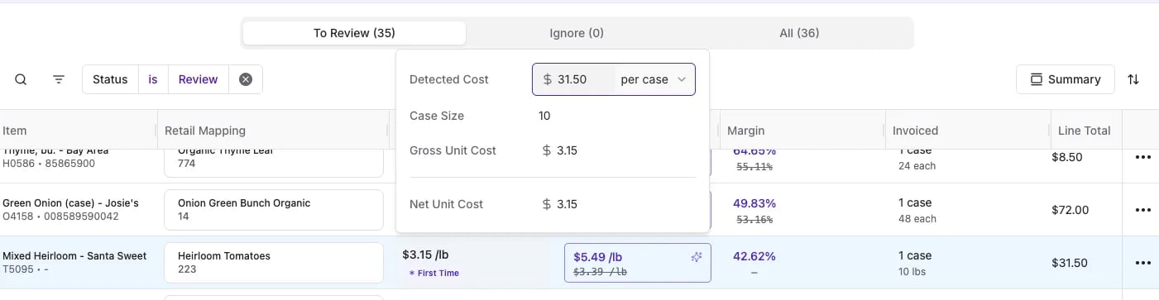Image resolution: width=1159 pixels, height=300 pixels.
Task: Select the To Review (35) tab
Action: (354, 33)
